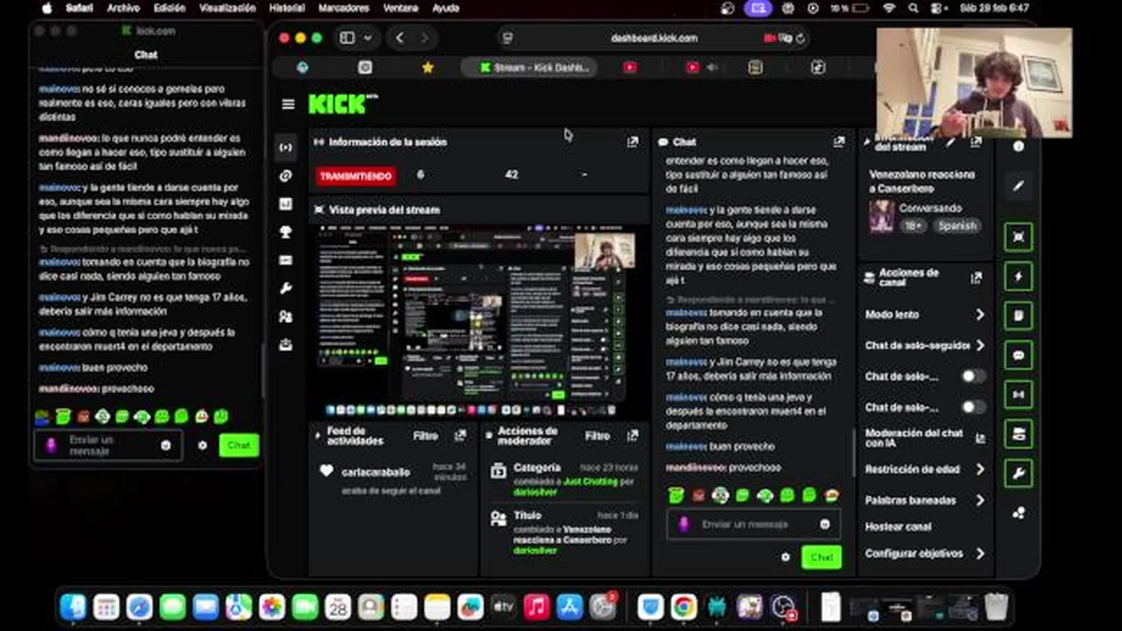
Task: Pop out the Información de la sesión panel
Action: pos(633,142)
